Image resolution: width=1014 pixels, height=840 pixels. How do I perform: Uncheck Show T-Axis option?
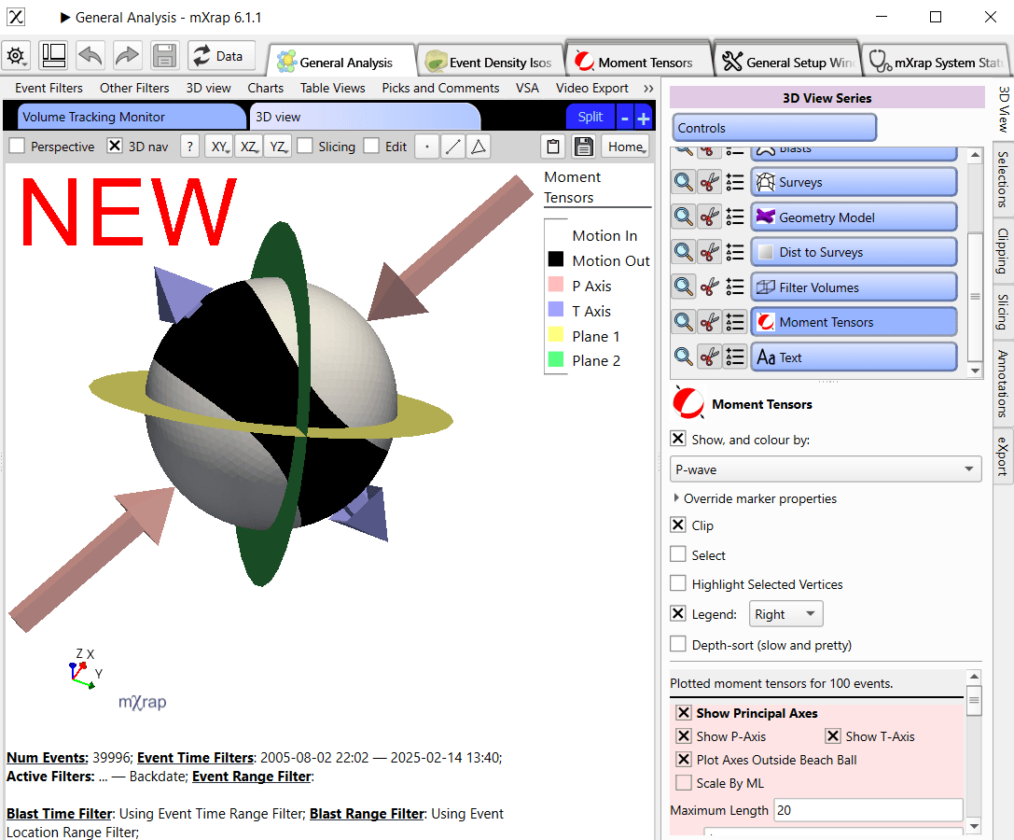tap(832, 736)
